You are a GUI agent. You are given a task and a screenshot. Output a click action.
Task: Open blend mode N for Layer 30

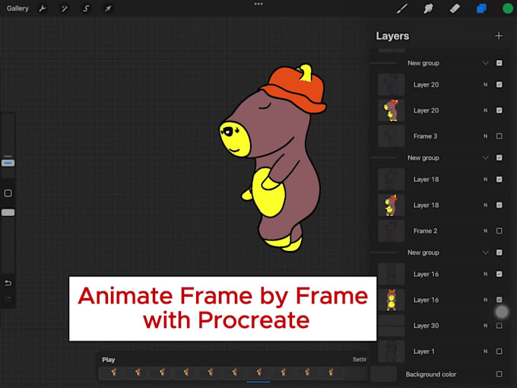(485, 326)
